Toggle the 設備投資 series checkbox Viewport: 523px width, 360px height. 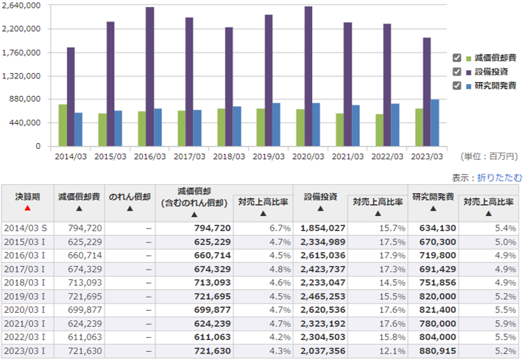click(x=458, y=72)
